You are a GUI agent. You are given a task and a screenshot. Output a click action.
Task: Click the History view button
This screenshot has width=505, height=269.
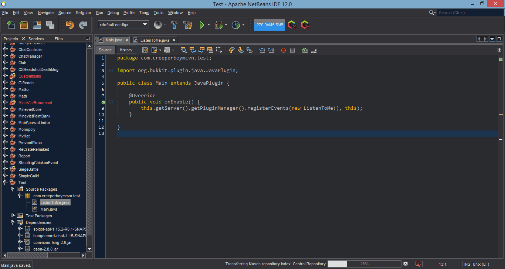pos(126,50)
